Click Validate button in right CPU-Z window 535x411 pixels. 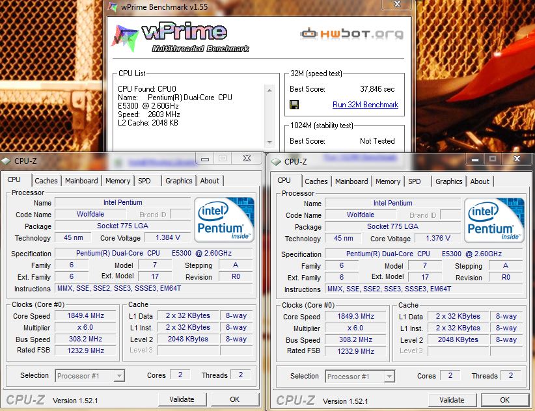click(452, 400)
